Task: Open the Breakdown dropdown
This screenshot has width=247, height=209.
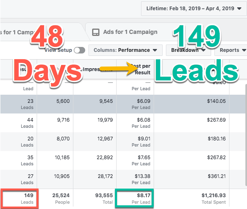Action: (188, 50)
